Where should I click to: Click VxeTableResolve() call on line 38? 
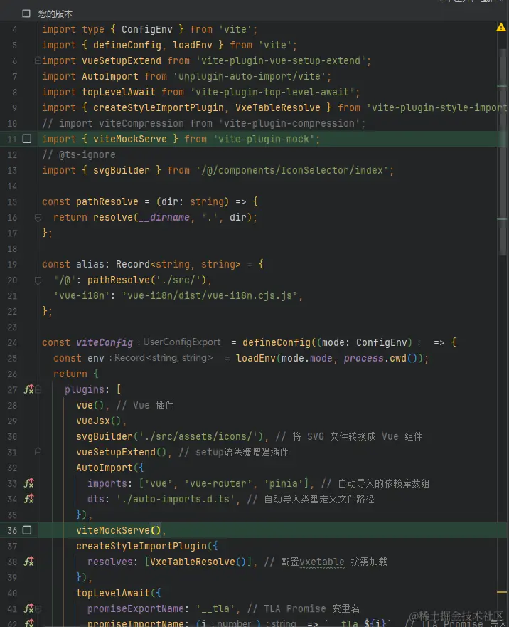198,562
